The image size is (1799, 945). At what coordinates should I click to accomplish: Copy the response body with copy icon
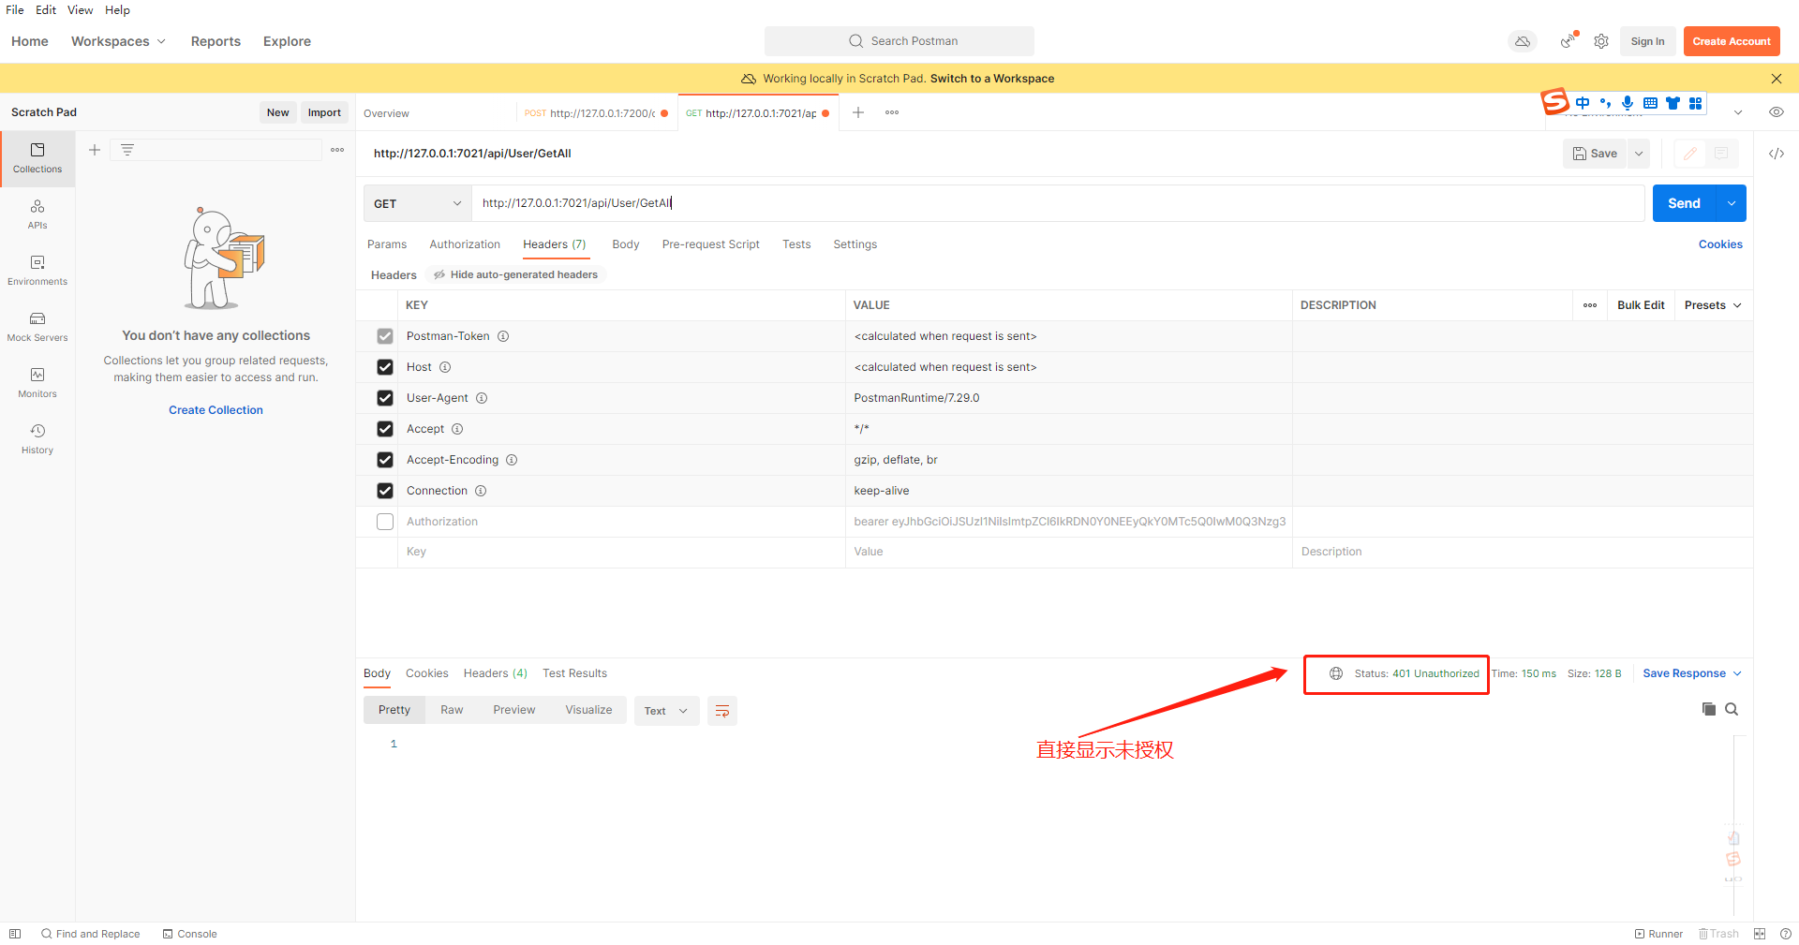pyautogui.click(x=1709, y=709)
